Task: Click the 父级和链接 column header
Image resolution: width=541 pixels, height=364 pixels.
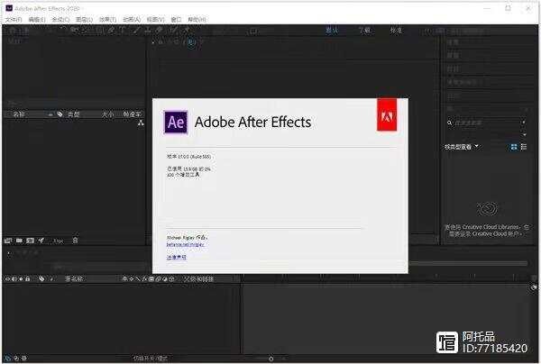Action: [x=199, y=279]
